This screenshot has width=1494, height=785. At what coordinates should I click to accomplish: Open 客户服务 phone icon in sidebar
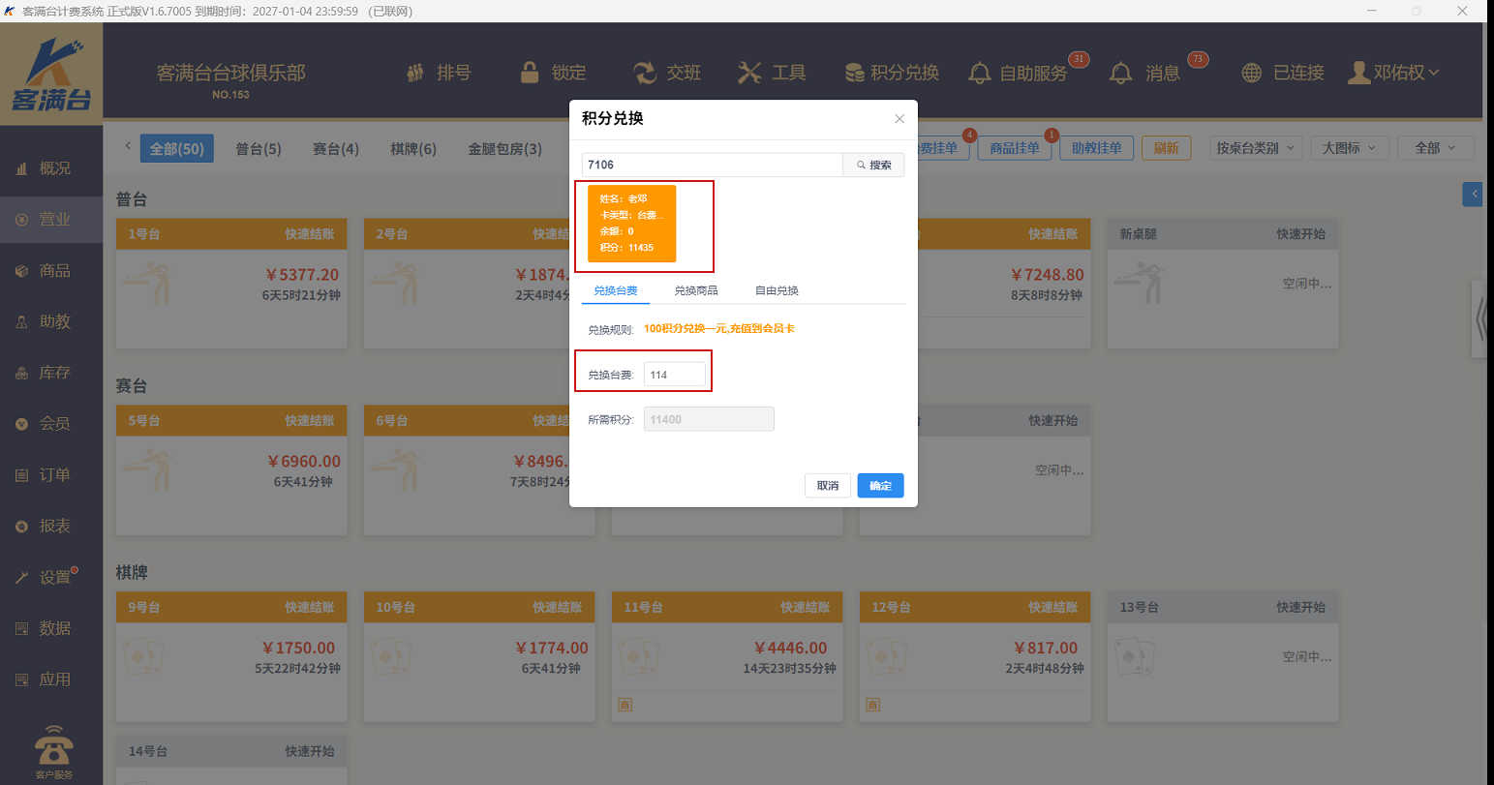point(53,748)
